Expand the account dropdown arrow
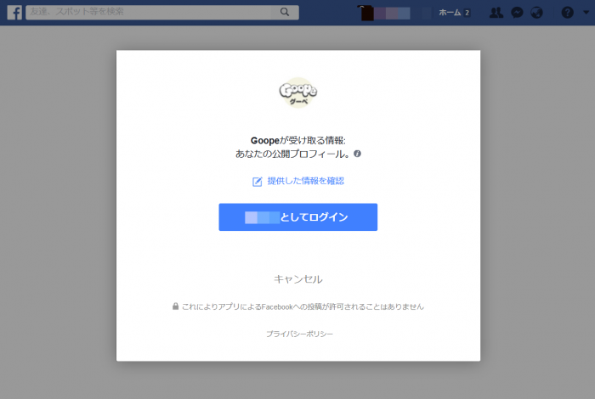The image size is (595, 399). [x=586, y=12]
